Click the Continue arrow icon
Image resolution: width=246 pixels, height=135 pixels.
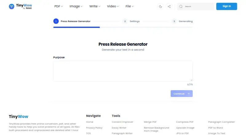pyautogui.click(x=188, y=94)
